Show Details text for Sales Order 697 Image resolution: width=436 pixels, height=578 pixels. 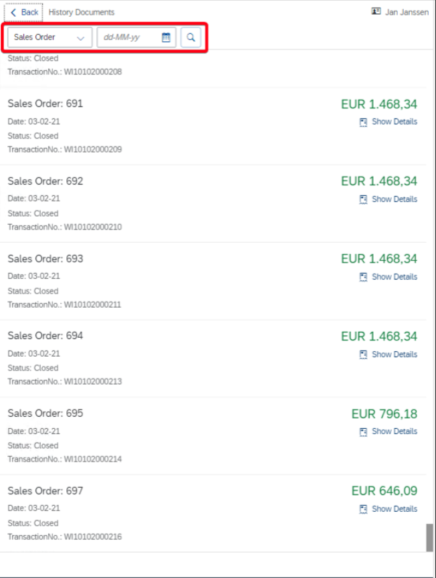395,509
